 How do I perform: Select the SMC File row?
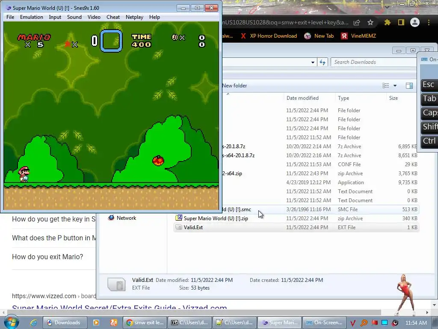[320, 209]
